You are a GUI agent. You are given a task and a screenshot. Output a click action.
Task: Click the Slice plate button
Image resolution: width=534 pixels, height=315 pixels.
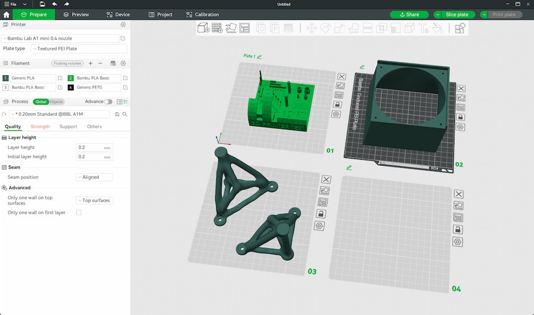pos(457,14)
